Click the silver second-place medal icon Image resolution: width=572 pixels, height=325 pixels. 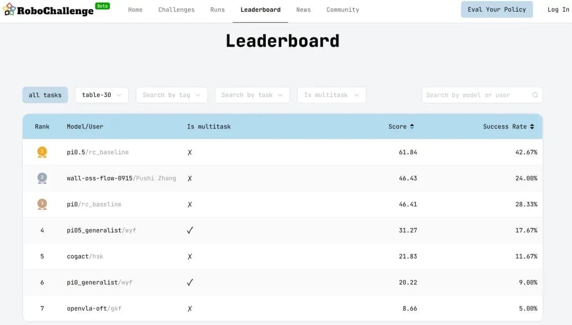pyautogui.click(x=42, y=178)
